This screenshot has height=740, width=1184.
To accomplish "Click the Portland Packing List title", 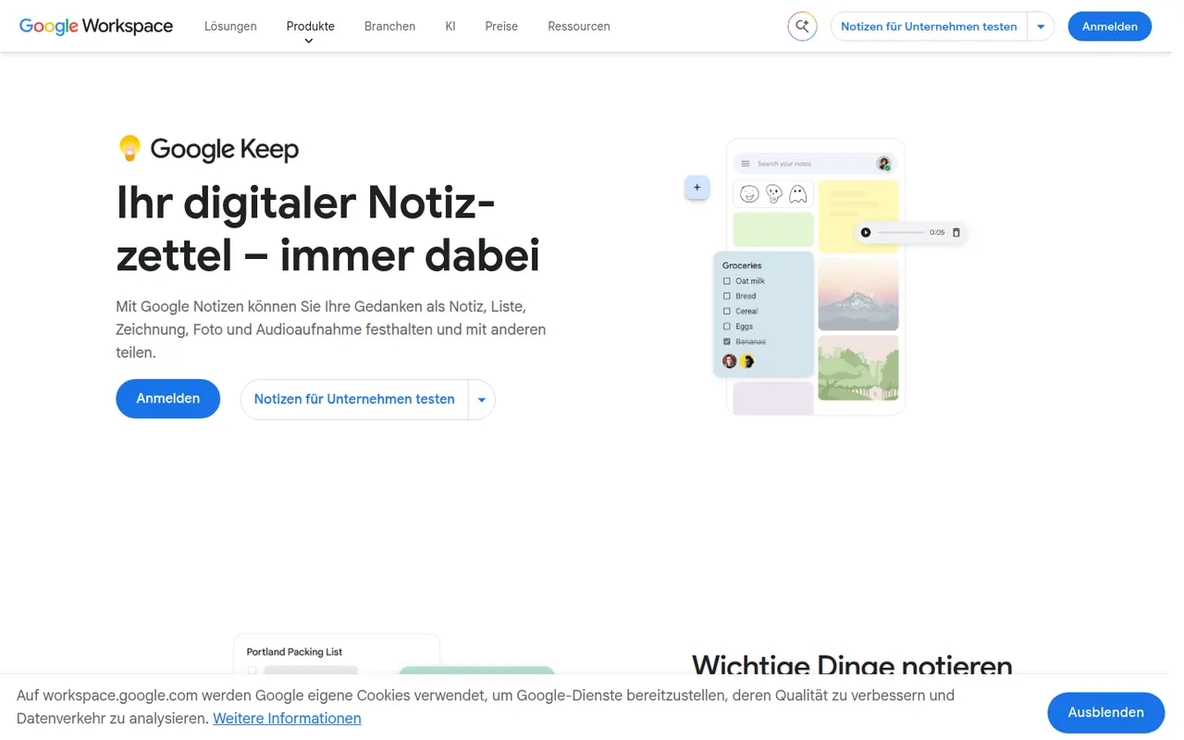I will point(294,652).
